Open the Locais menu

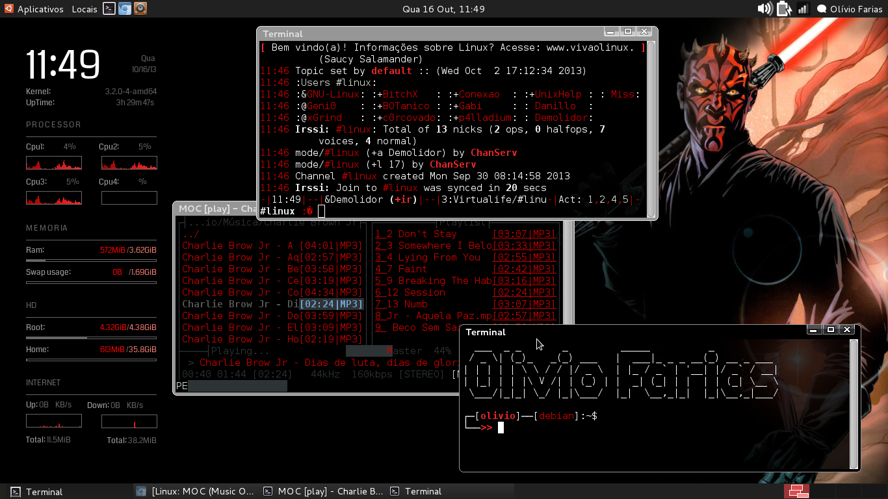click(85, 9)
